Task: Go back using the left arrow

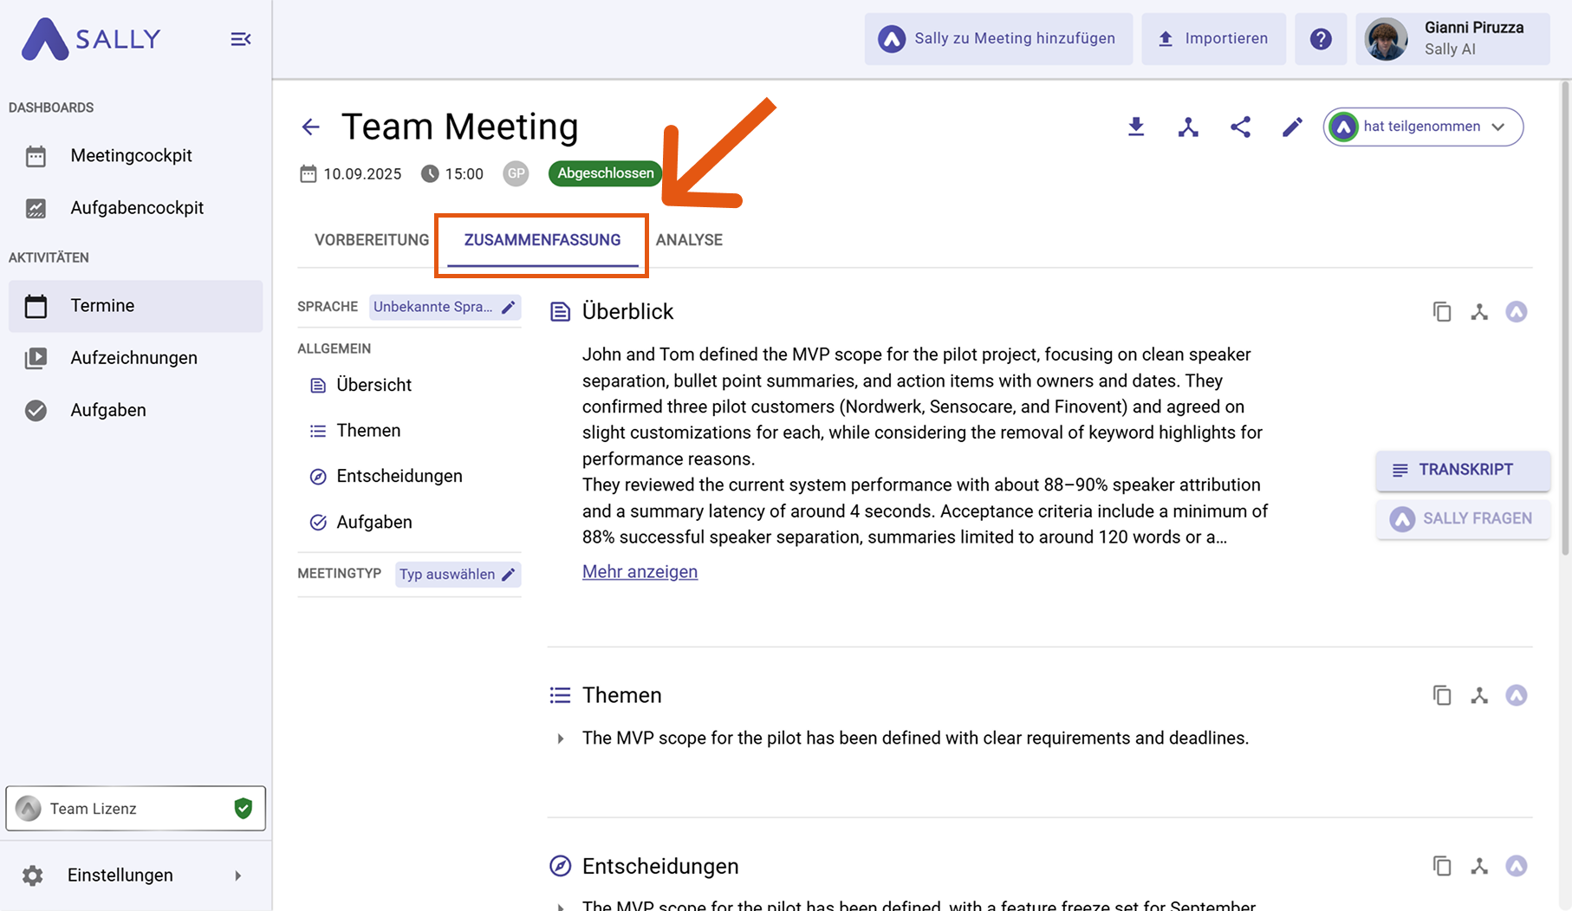Action: coord(310,127)
